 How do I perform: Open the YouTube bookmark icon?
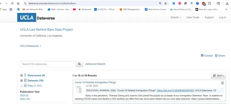coord(74,9)
